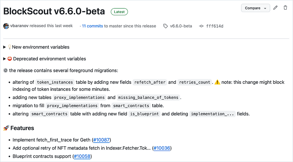Click the trash delete release icon
This screenshot has width=293, height=162.
click(x=285, y=8)
